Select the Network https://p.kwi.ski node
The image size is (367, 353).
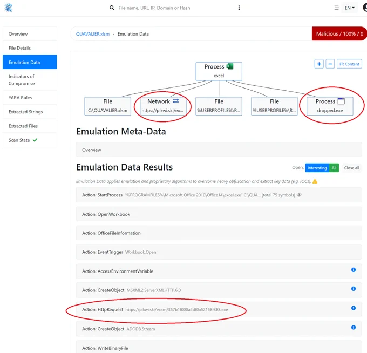(163, 106)
